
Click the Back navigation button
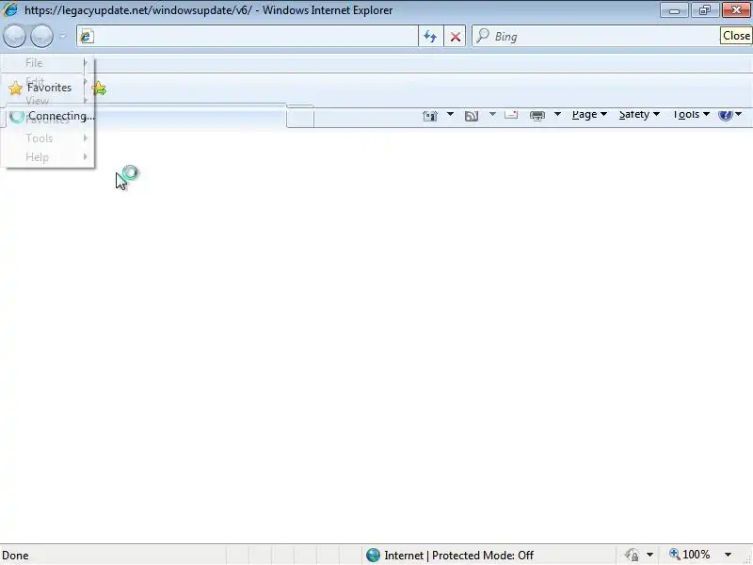(x=14, y=36)
